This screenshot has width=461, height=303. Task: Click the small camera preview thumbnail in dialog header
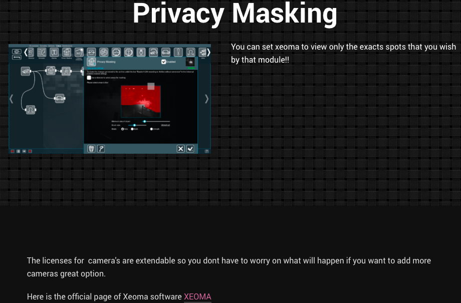(190, 62)
